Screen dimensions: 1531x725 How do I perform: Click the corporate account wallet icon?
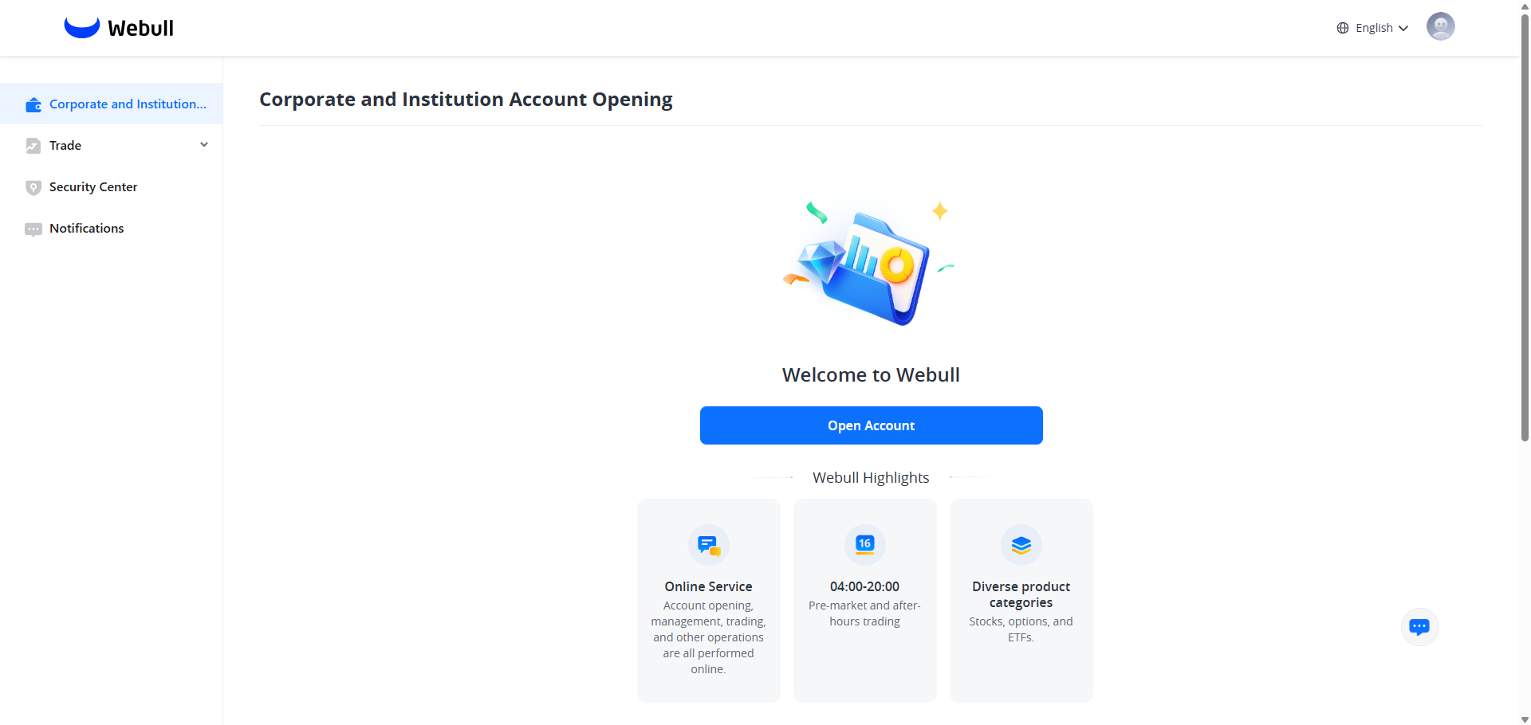click(33, 104)
